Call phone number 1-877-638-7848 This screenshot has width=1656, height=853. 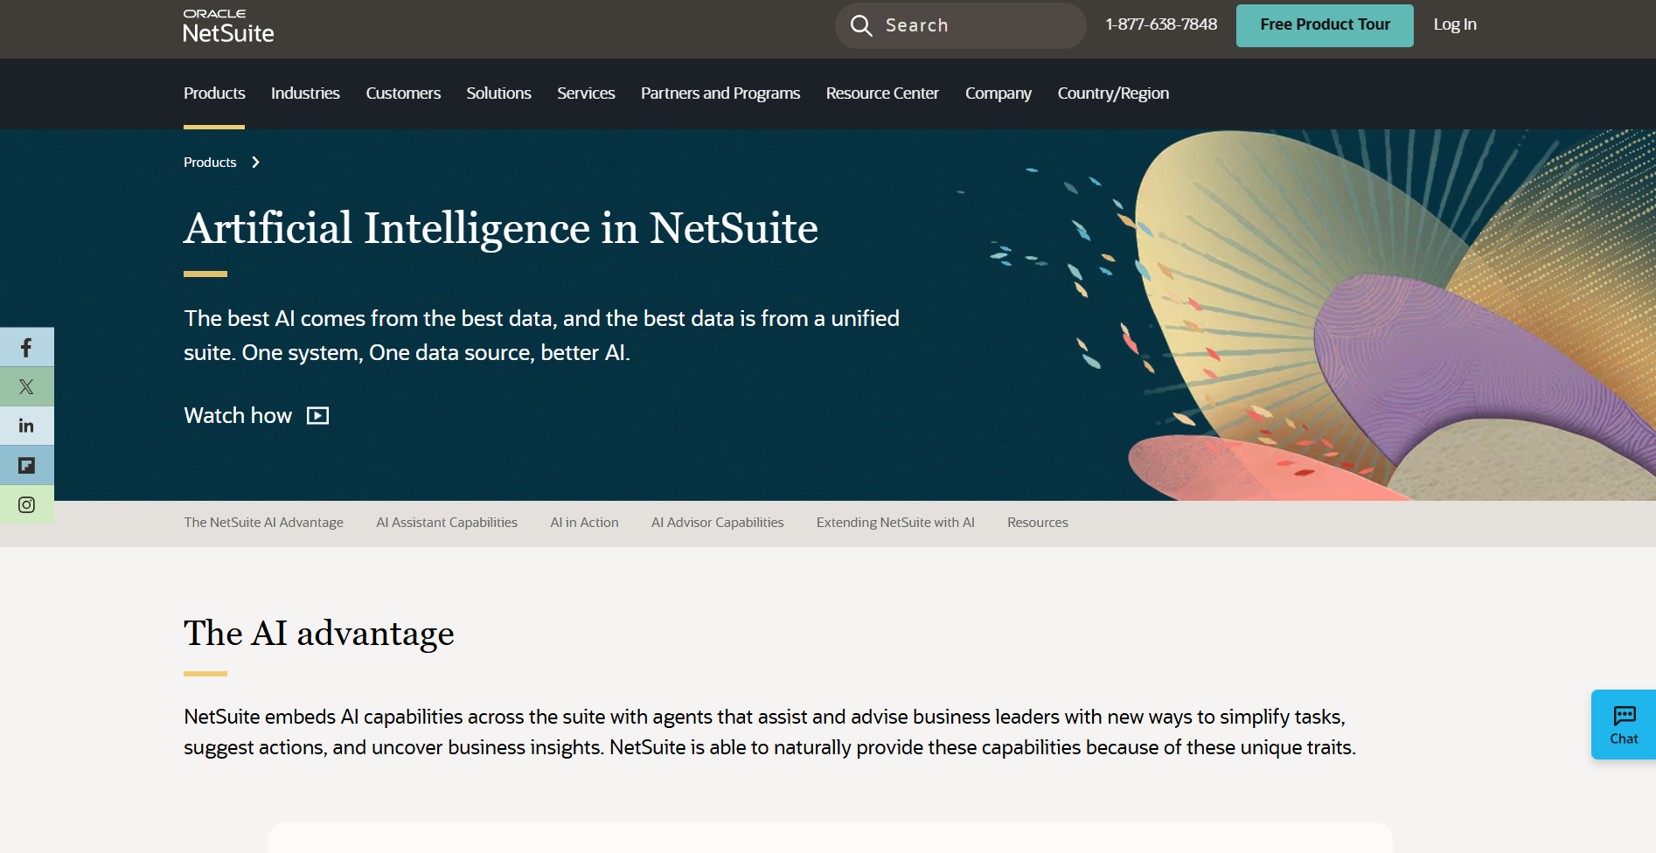pyautogui.click(x=1161, y=24)
